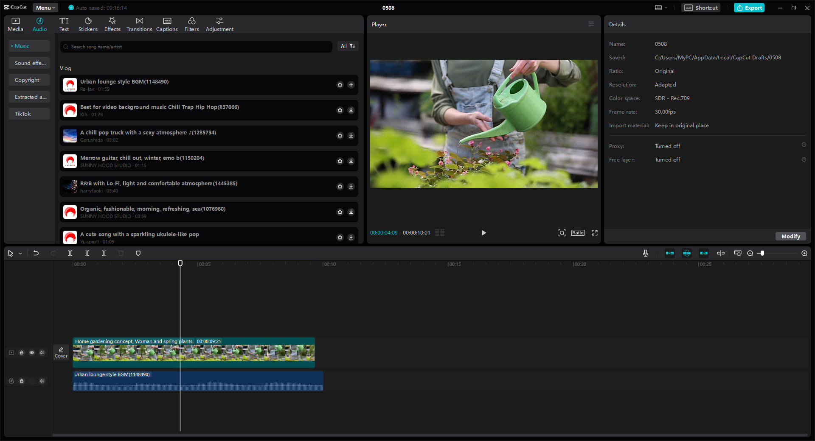Expand the cursor tool dropdown arrow

coord(20,253)
